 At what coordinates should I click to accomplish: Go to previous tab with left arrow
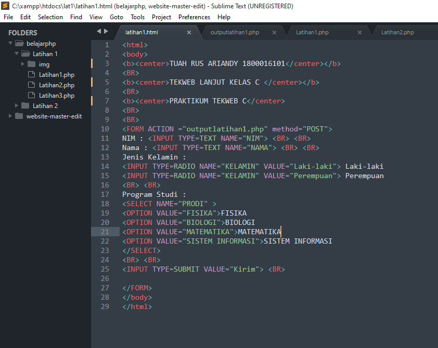[99, 31]
